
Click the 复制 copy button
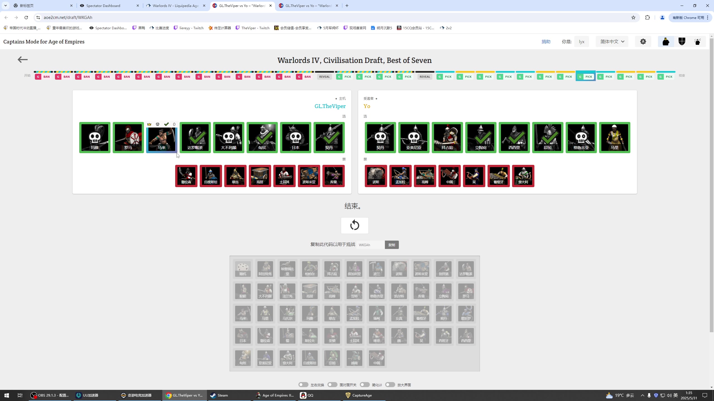(392, 245)
